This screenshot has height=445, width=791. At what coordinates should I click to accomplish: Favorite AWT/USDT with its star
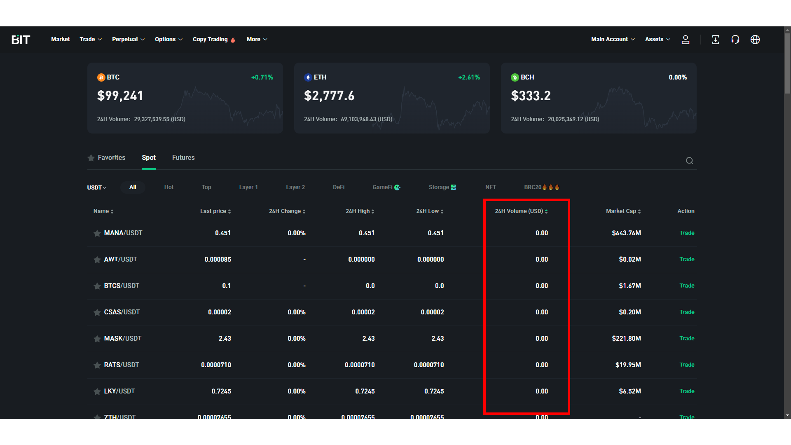(97, 260)
